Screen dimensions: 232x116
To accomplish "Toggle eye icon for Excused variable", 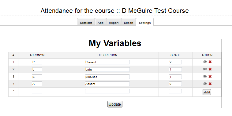I will click(205, 76).
